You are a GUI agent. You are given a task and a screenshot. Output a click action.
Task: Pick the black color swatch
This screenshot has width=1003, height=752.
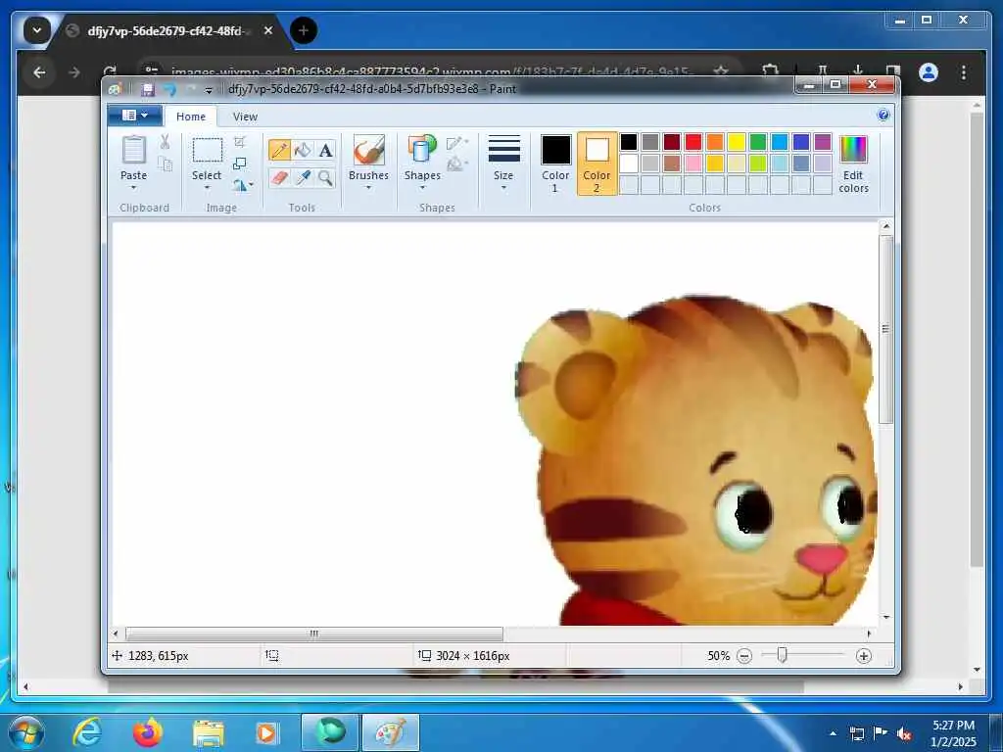point(628,141)
